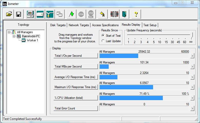Start a new network worker
Screen dimensions: 200x123
tap(50, 14)
